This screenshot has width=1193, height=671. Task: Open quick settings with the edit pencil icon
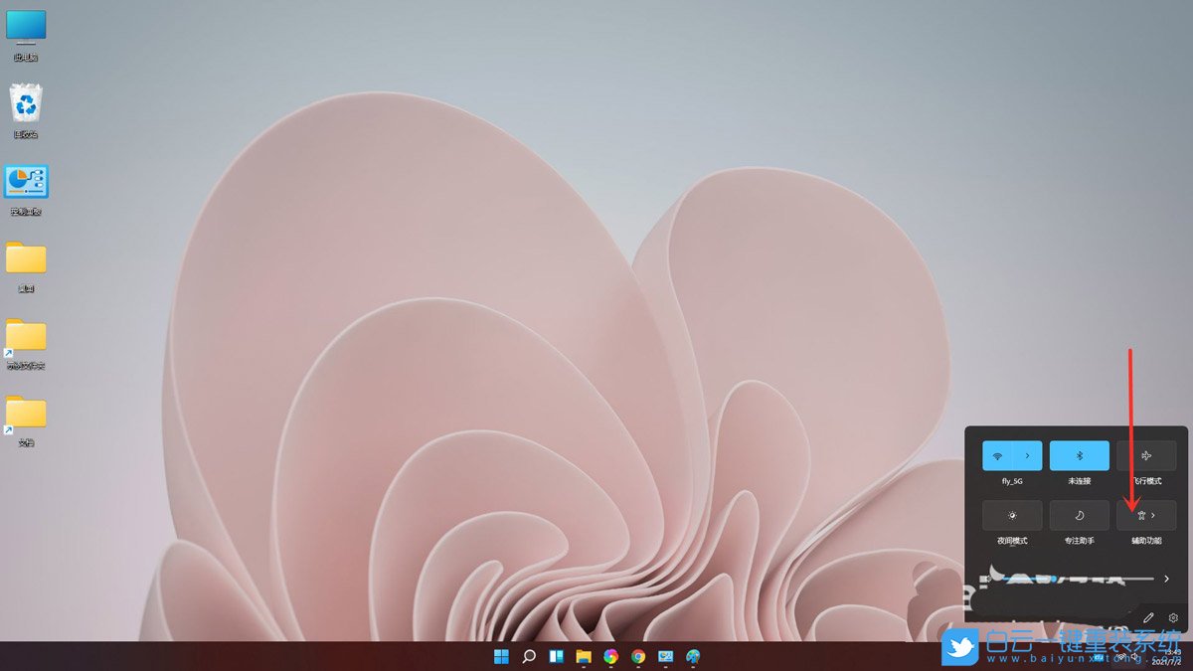pos(1148,617)
